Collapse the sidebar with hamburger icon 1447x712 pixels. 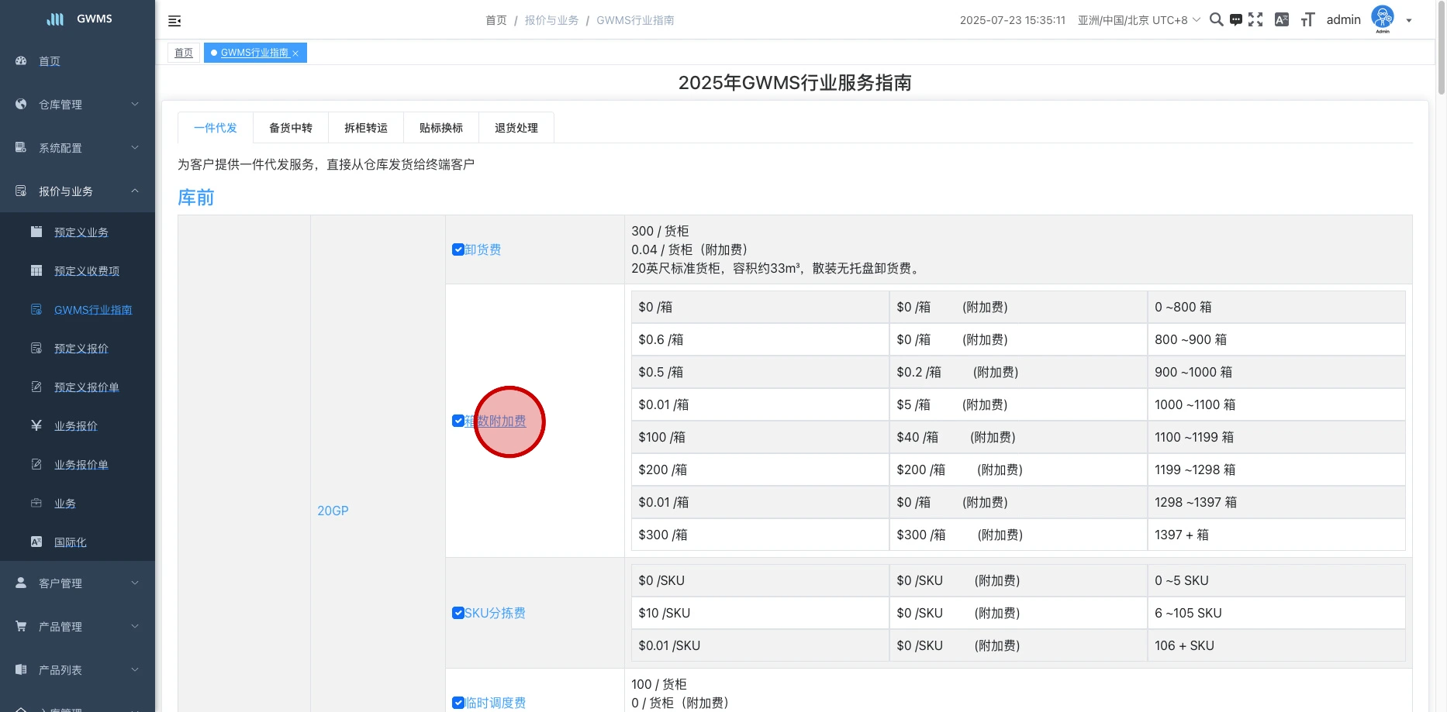[174, 21]
